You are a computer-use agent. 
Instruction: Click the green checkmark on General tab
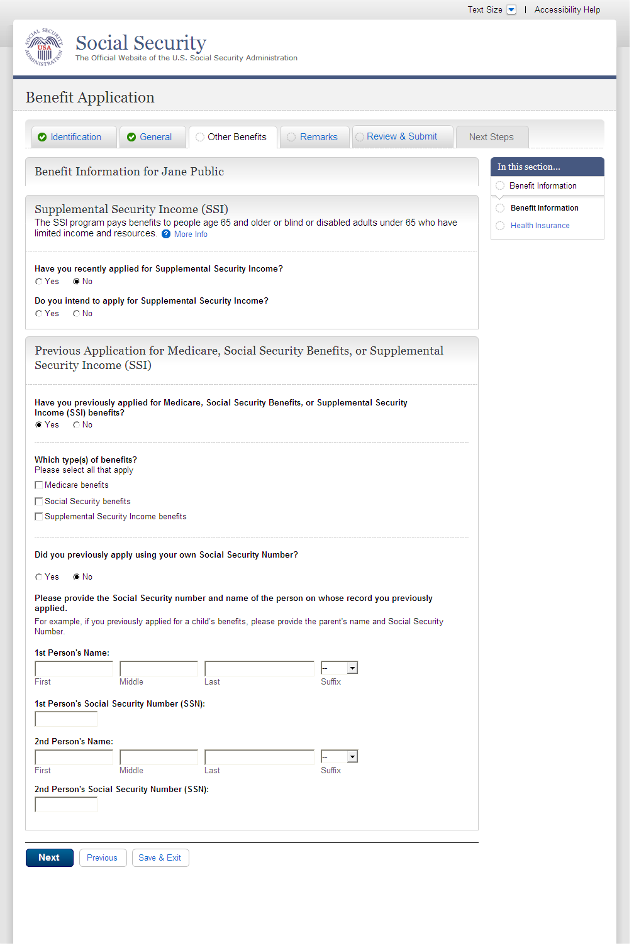pyautogui.click(x=131, y=137)
